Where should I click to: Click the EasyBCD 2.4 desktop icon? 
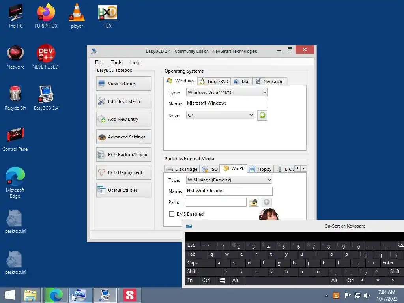point(46,98)
